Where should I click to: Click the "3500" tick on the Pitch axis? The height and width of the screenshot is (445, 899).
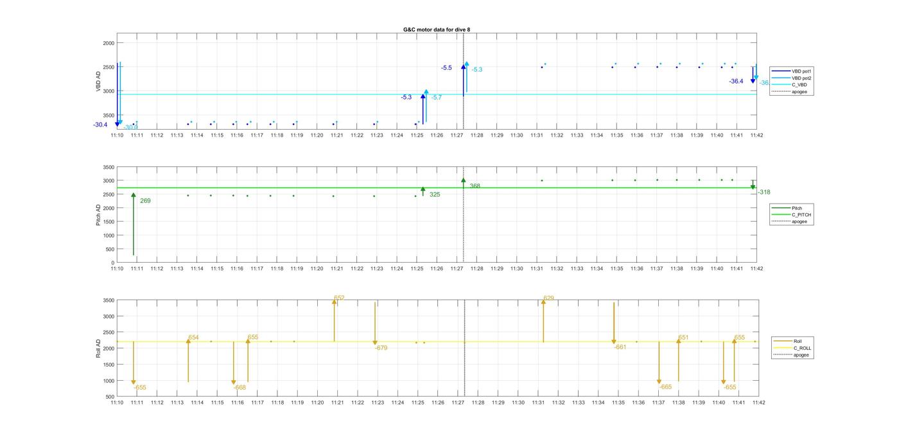pos(109,167)
